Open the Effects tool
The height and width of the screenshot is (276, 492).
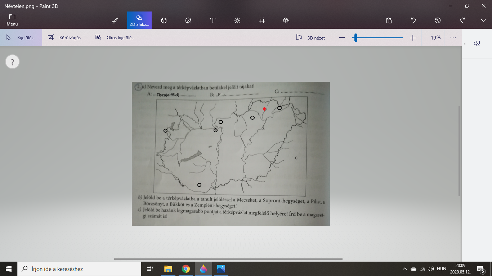[x=237, y=20]
